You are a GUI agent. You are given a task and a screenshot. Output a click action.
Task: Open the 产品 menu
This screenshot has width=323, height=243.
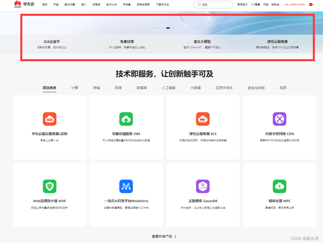coord(56,5)
